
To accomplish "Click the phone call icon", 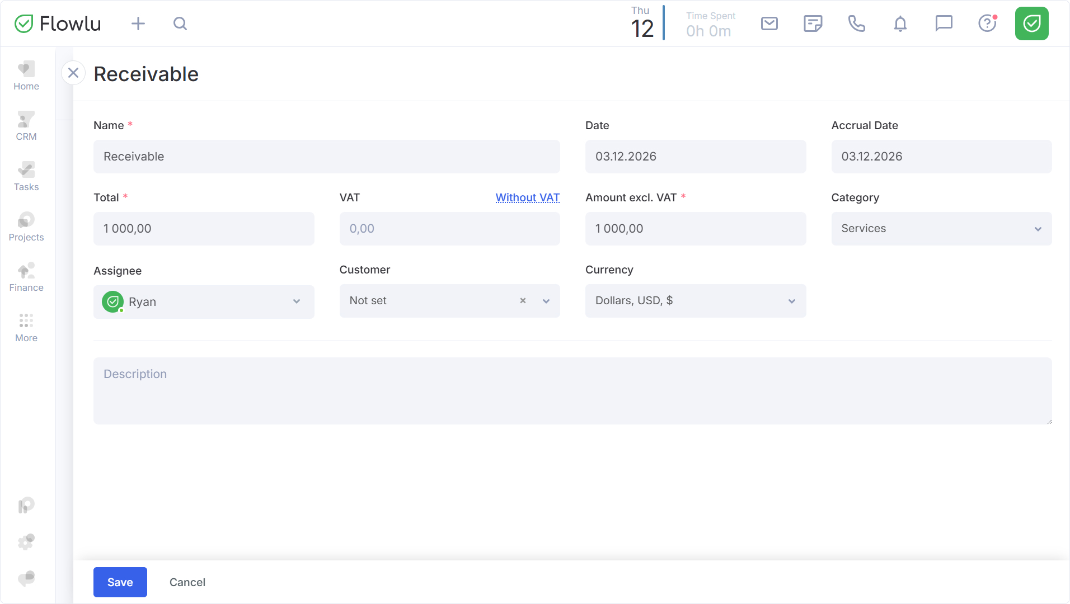I will pyautogui.click(x=856, y=23).
